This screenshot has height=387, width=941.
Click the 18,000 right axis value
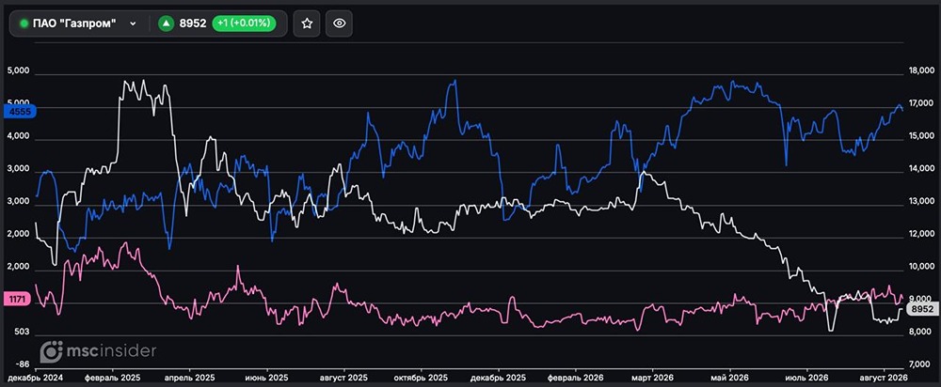point(921,71)
